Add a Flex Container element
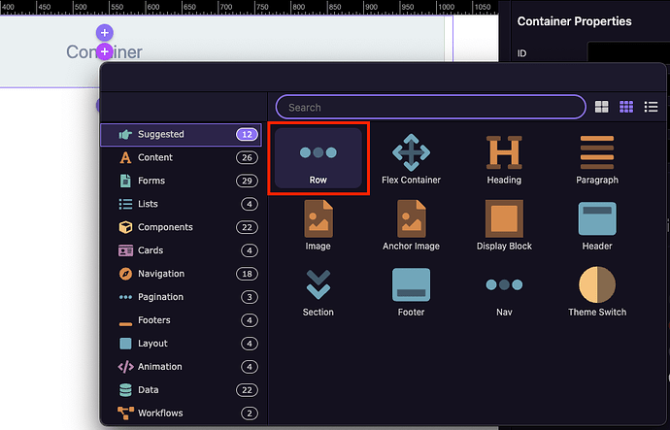The width and height of the screenshot is (670, 430). [x=411, y=159]
